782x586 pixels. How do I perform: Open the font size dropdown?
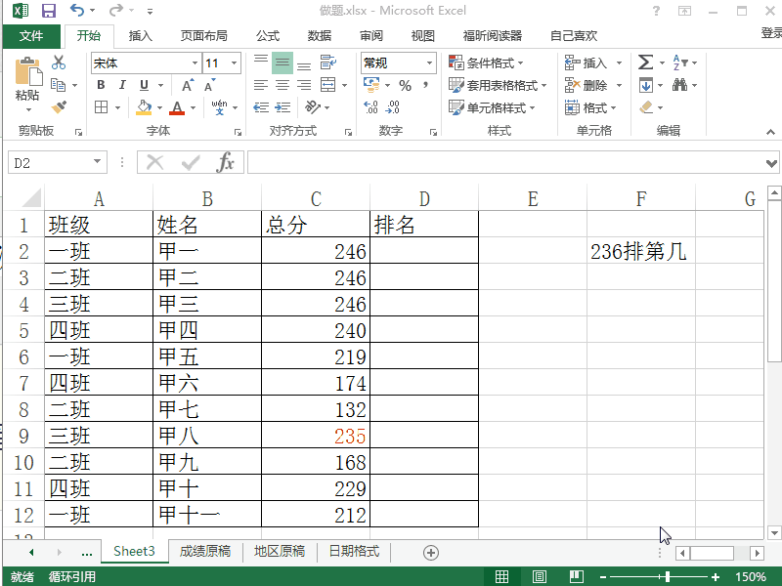click(232, 62)
